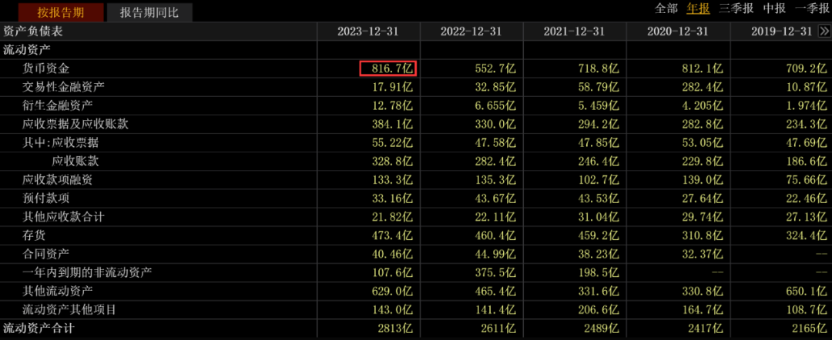Viewport: 832px width, 340px height.
Task: Click the 2813亿 流动资产合计 2023 total
Action: pyautogui.click(x=395, y=328)
